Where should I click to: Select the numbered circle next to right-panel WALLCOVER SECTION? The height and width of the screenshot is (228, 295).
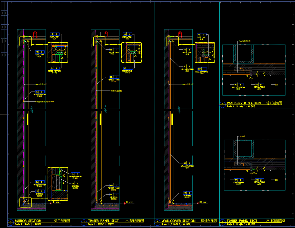(222, 104)
